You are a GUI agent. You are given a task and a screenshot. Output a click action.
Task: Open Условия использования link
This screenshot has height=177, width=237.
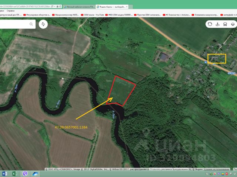[x=216, y=169]
